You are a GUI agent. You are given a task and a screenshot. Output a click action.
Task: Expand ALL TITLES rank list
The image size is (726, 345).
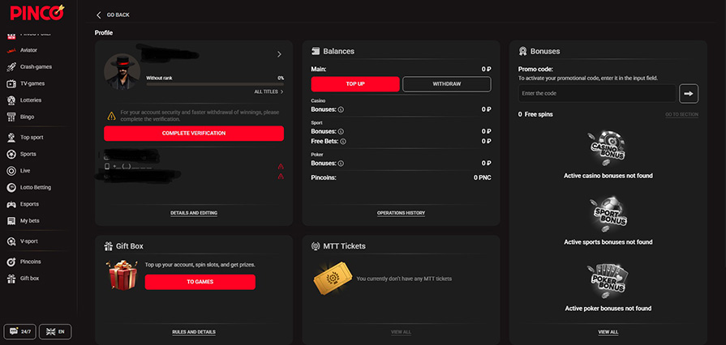(268, 92)
